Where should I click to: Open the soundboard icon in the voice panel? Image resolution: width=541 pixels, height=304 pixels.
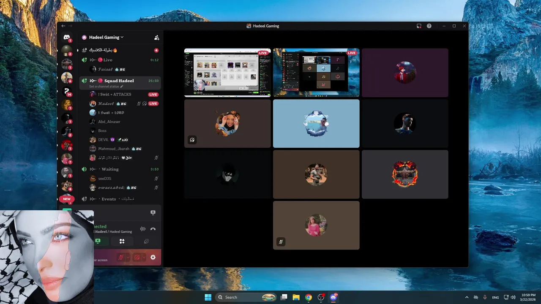146,241
